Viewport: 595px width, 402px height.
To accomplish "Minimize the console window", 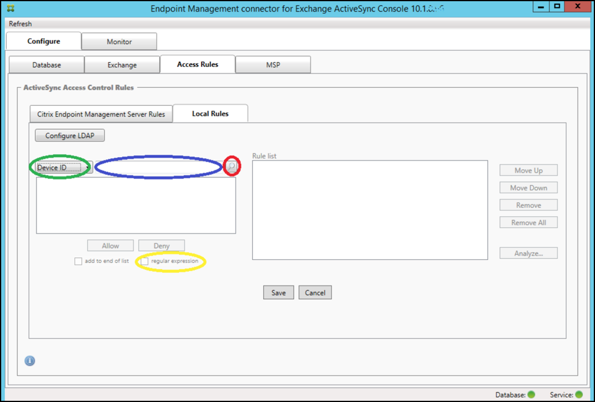I will (x=541, y=7).
